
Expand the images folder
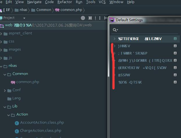click(x=1, y=50)
